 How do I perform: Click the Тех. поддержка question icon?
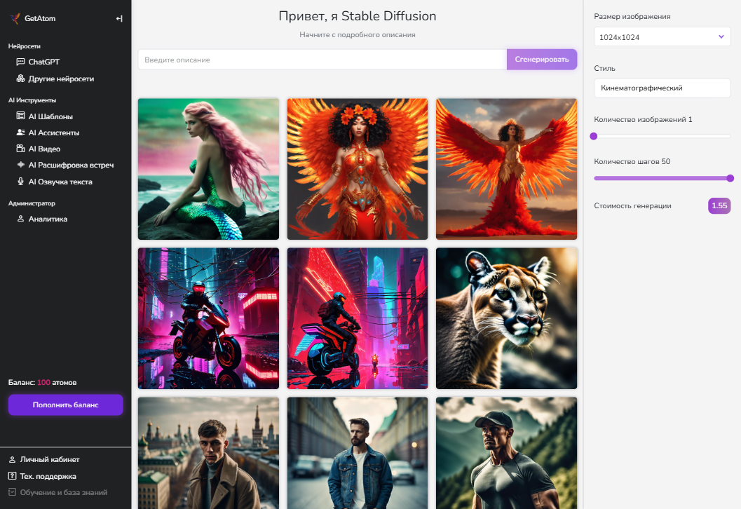tap(13, 476)
